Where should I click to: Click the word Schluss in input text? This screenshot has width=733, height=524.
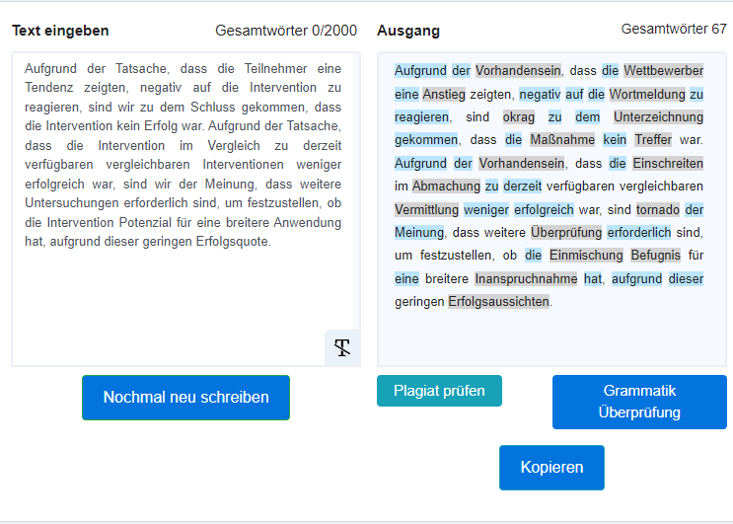(213, 107)
